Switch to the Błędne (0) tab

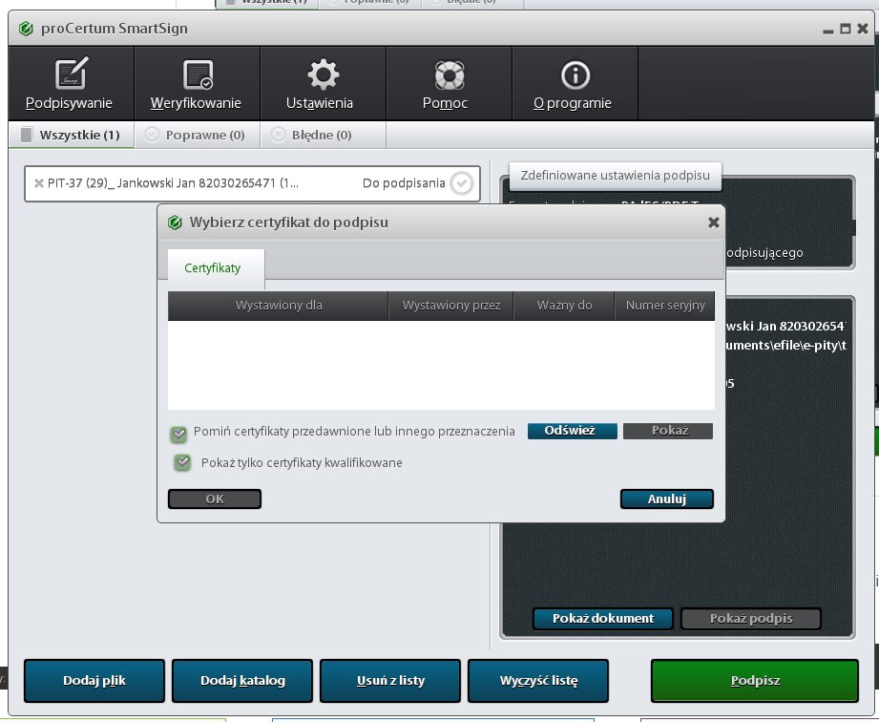(x=312, y=136)
